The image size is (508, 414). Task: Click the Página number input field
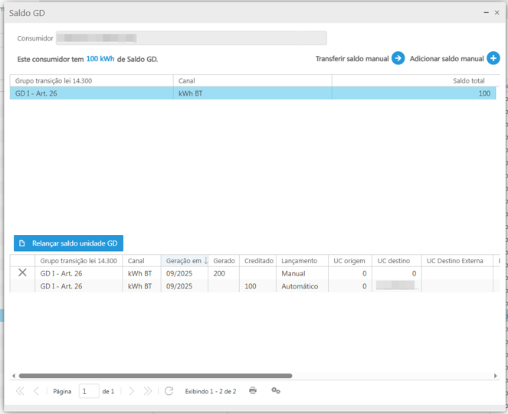(89, 391)
